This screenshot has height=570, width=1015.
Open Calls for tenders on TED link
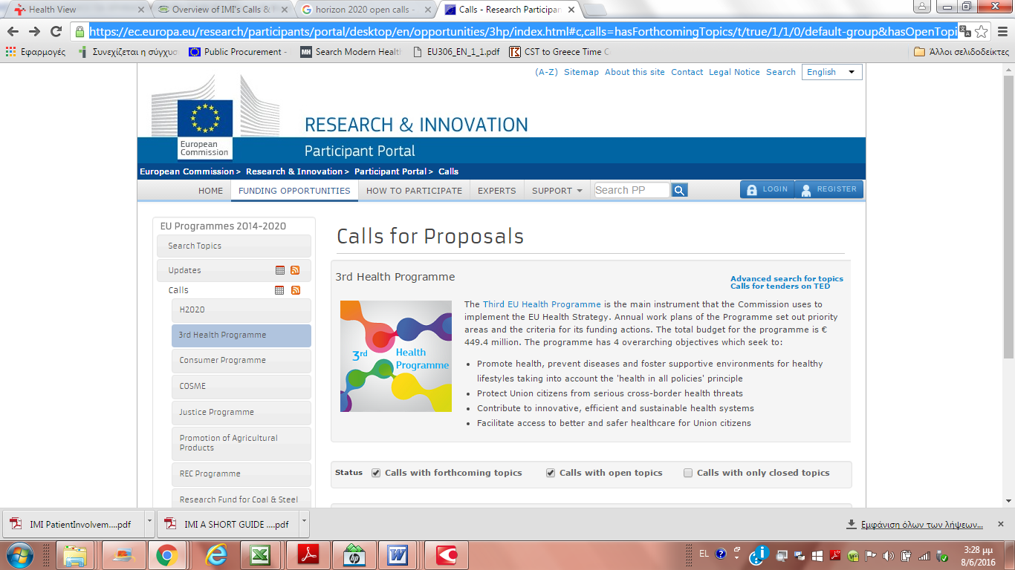point(780,286)
